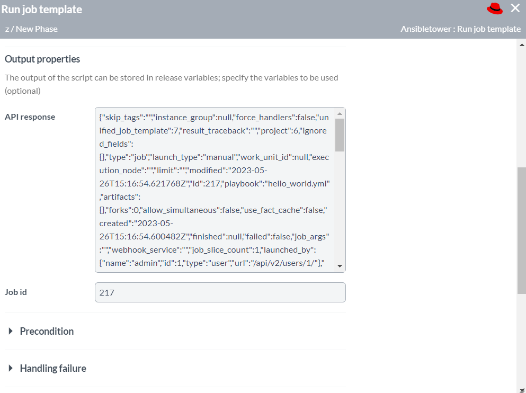Click the Job id label
Screen dimensions: 526x393
[x=16, y=292]
